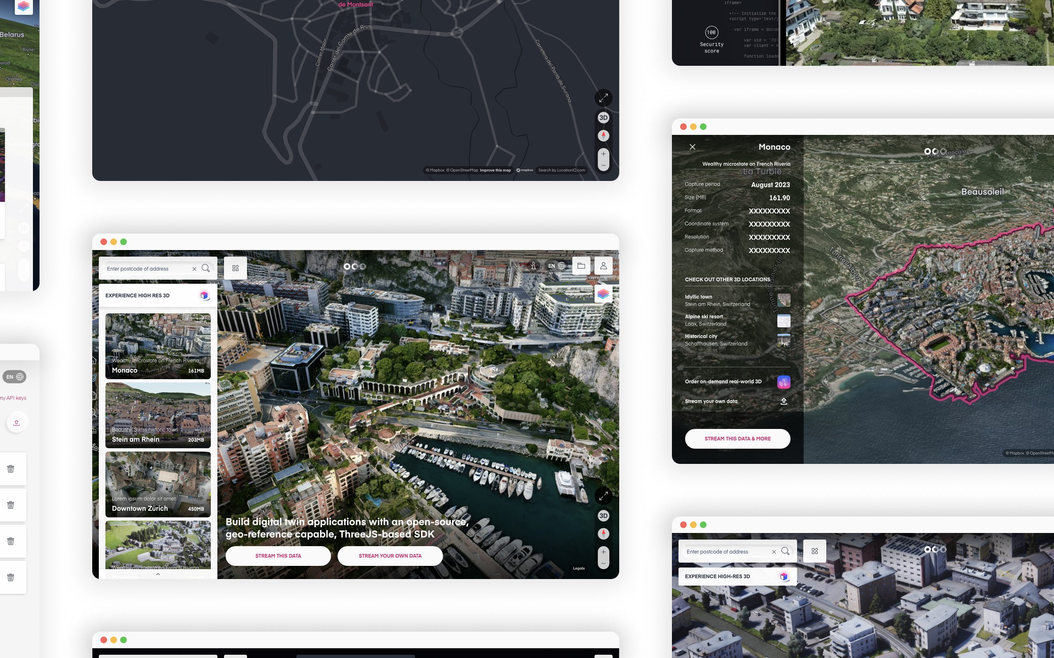Zoom in on the dark street map
1054x658 pixels.
point(603,154)
